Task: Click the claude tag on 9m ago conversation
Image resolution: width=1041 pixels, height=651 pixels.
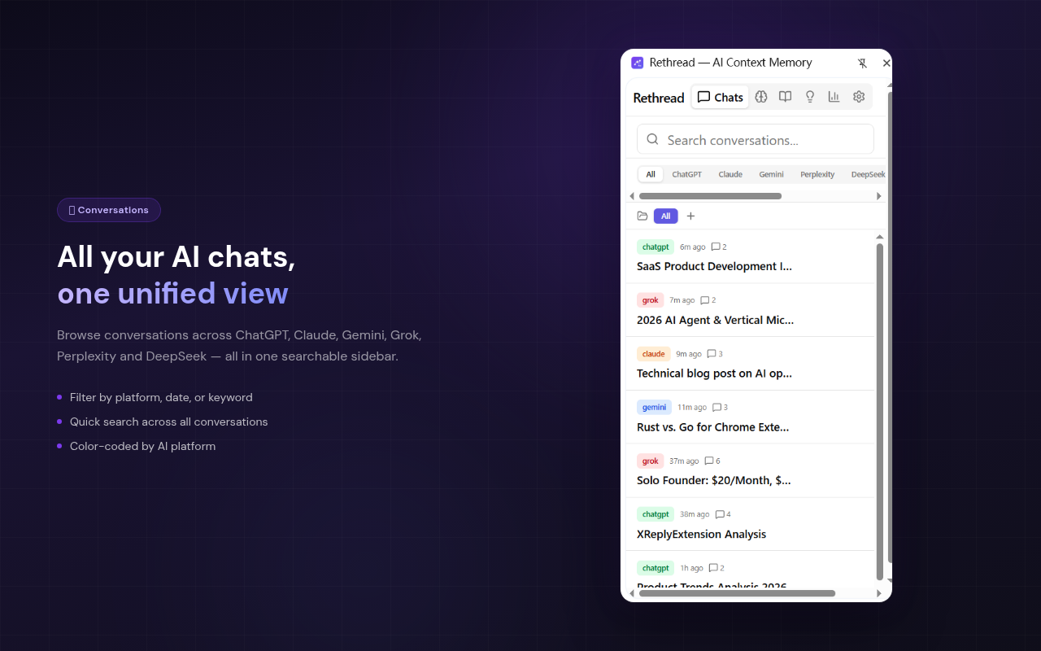Action: pos(653,354)
